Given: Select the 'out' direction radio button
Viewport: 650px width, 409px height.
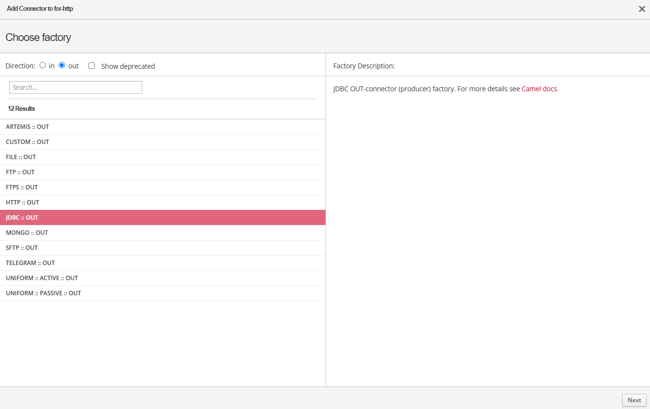Looking at the screenshot, I should tap(62, 65).
